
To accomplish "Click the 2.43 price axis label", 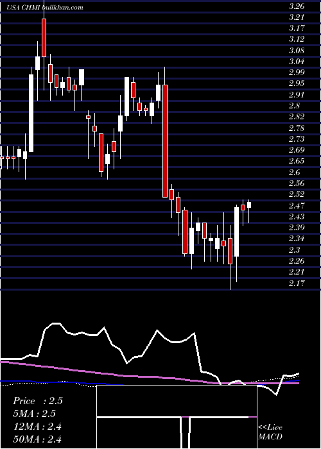I will click(297, 217).
